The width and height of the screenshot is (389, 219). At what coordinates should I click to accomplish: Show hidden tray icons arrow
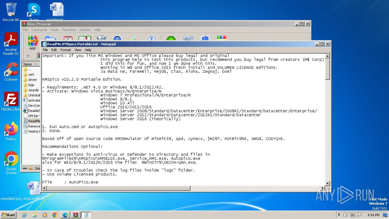[339, 215]
